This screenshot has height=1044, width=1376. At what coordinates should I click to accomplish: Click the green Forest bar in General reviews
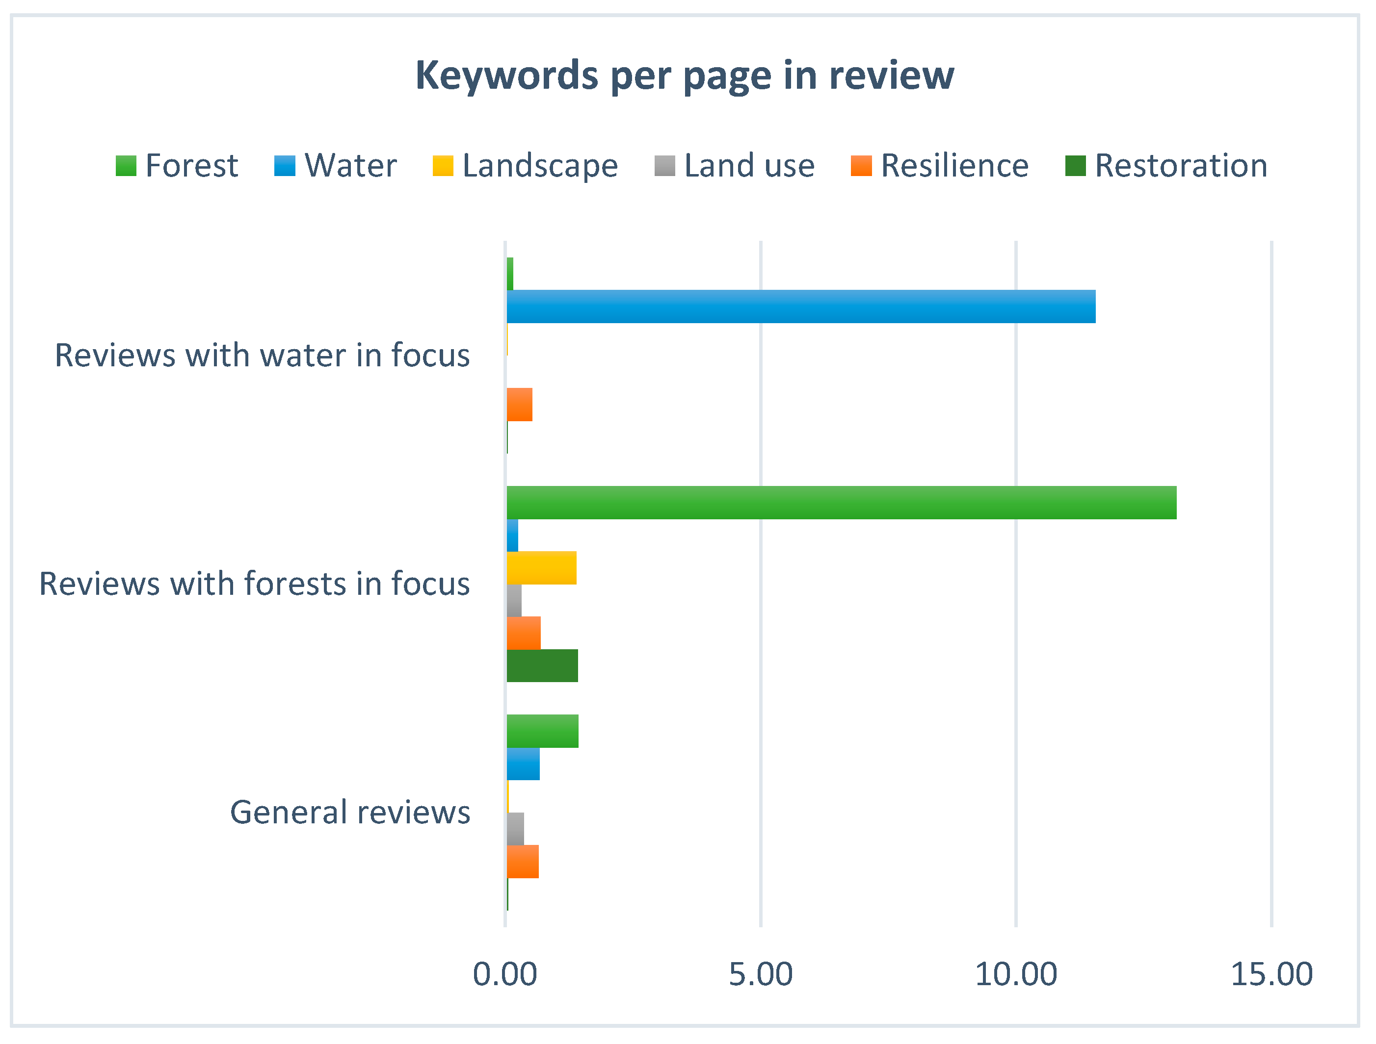tap(542, 732)
